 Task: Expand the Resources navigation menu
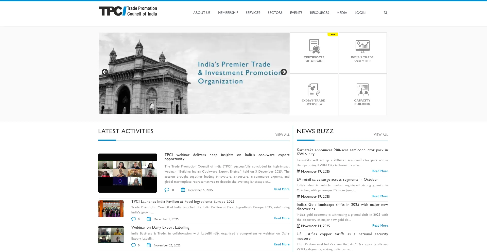[319, 13]
